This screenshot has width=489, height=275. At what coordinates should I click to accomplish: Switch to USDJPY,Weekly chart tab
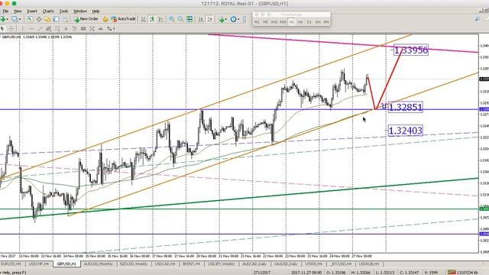221,264
